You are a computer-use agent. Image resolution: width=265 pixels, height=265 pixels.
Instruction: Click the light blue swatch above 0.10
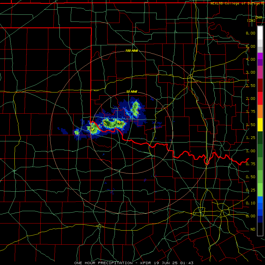[260, 200]
